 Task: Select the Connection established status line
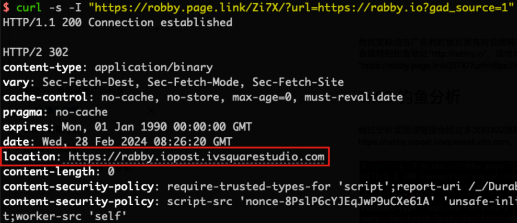coord(117,22)
